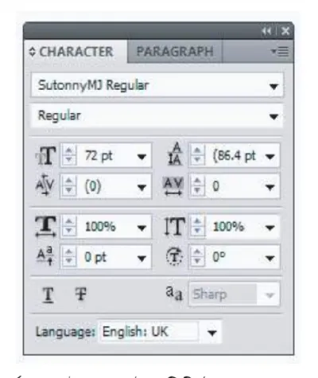Toggle the Strikethrough text button

pyautogui.click(x=80, y=294)
